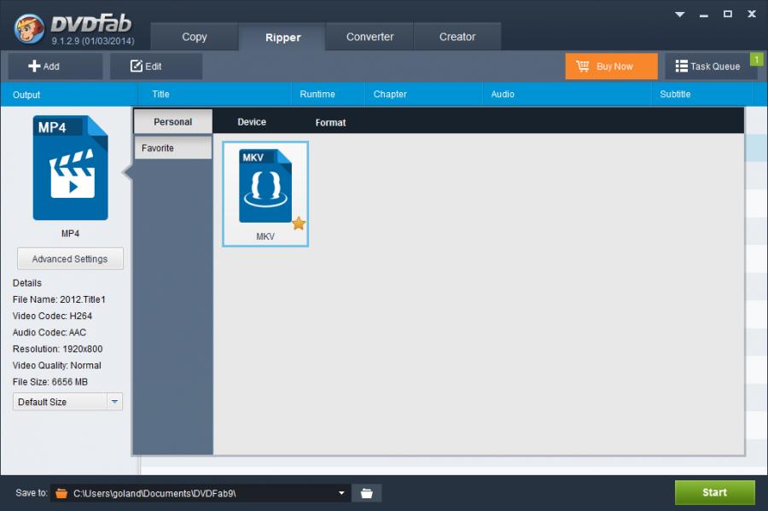The image size is (768, 511).
Task: Click the gold star on MKV profile
Action: pyautogui.click(x=299, y=224)
